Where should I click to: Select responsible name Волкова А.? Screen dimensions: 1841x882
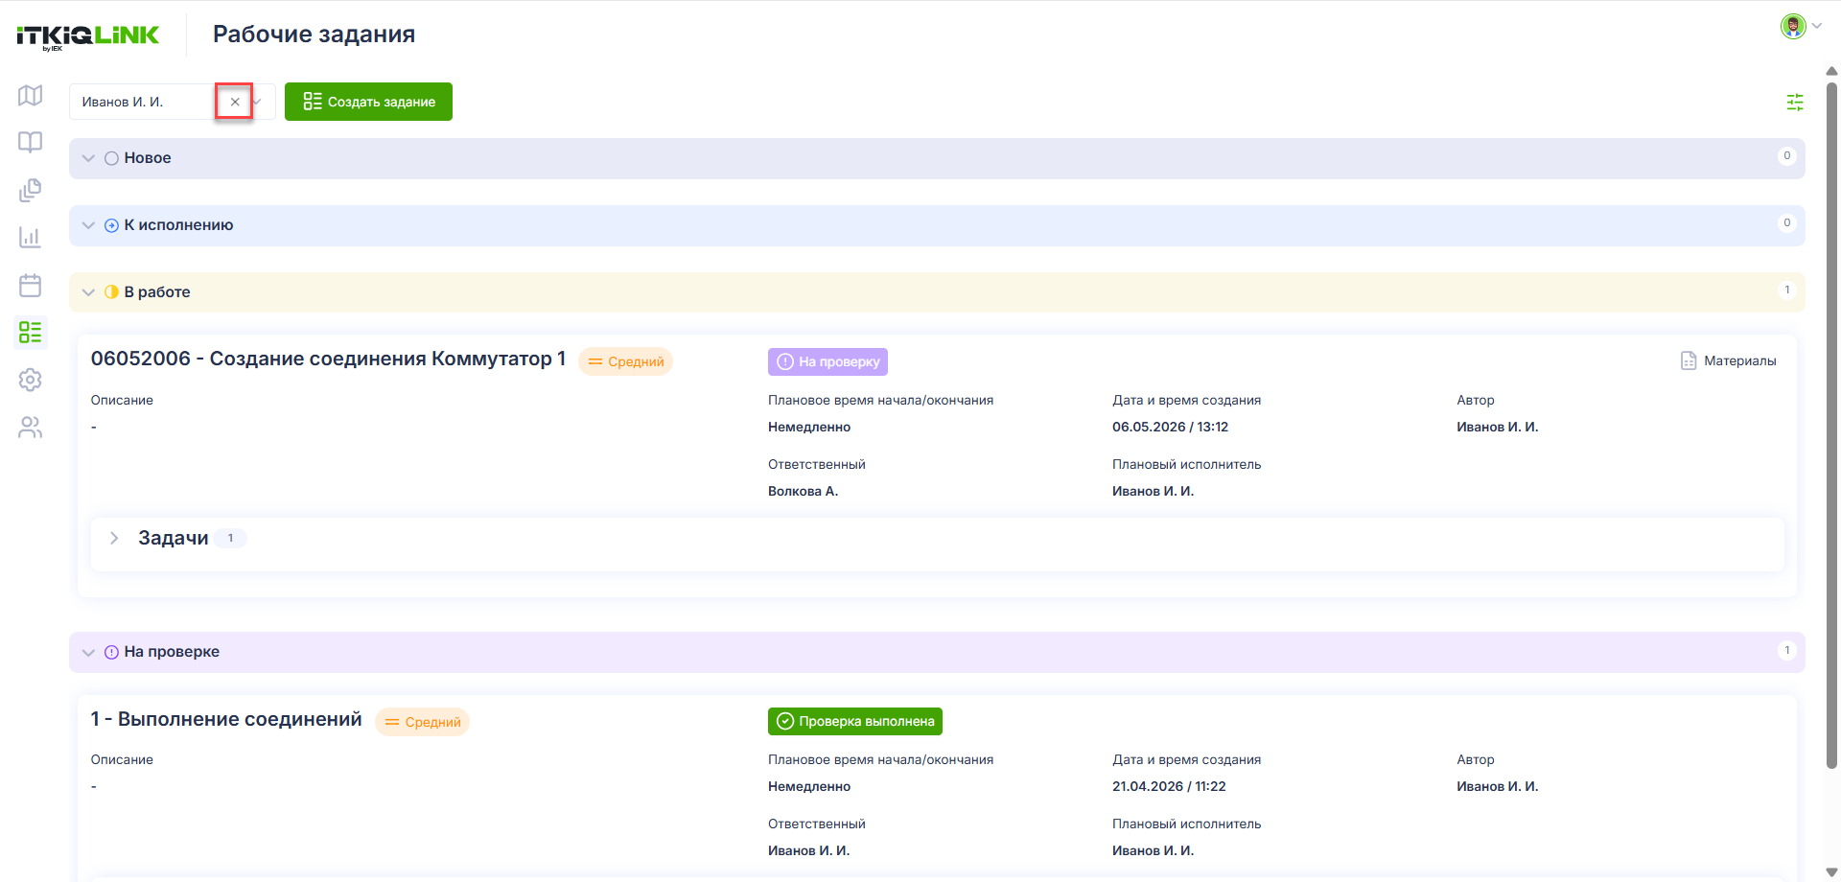pyautogui.click(x=803, y=491)
